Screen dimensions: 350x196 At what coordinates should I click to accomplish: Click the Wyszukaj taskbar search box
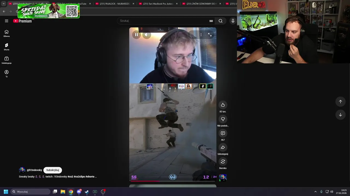[x=30, y=192]
